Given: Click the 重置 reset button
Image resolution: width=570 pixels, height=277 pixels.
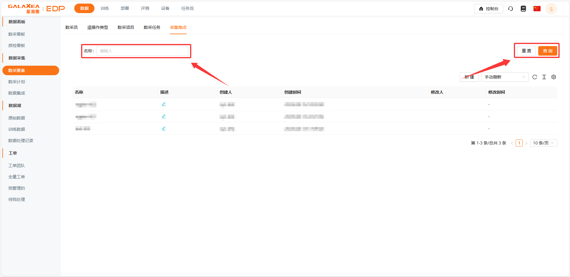Looking at the screenshot, I should [526, 51].
